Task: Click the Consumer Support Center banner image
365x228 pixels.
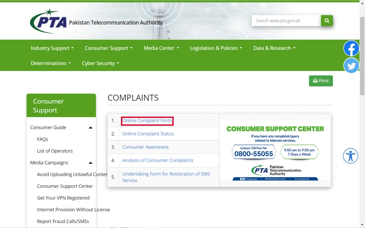Action: pyautogui.click(x=275, y=150)
